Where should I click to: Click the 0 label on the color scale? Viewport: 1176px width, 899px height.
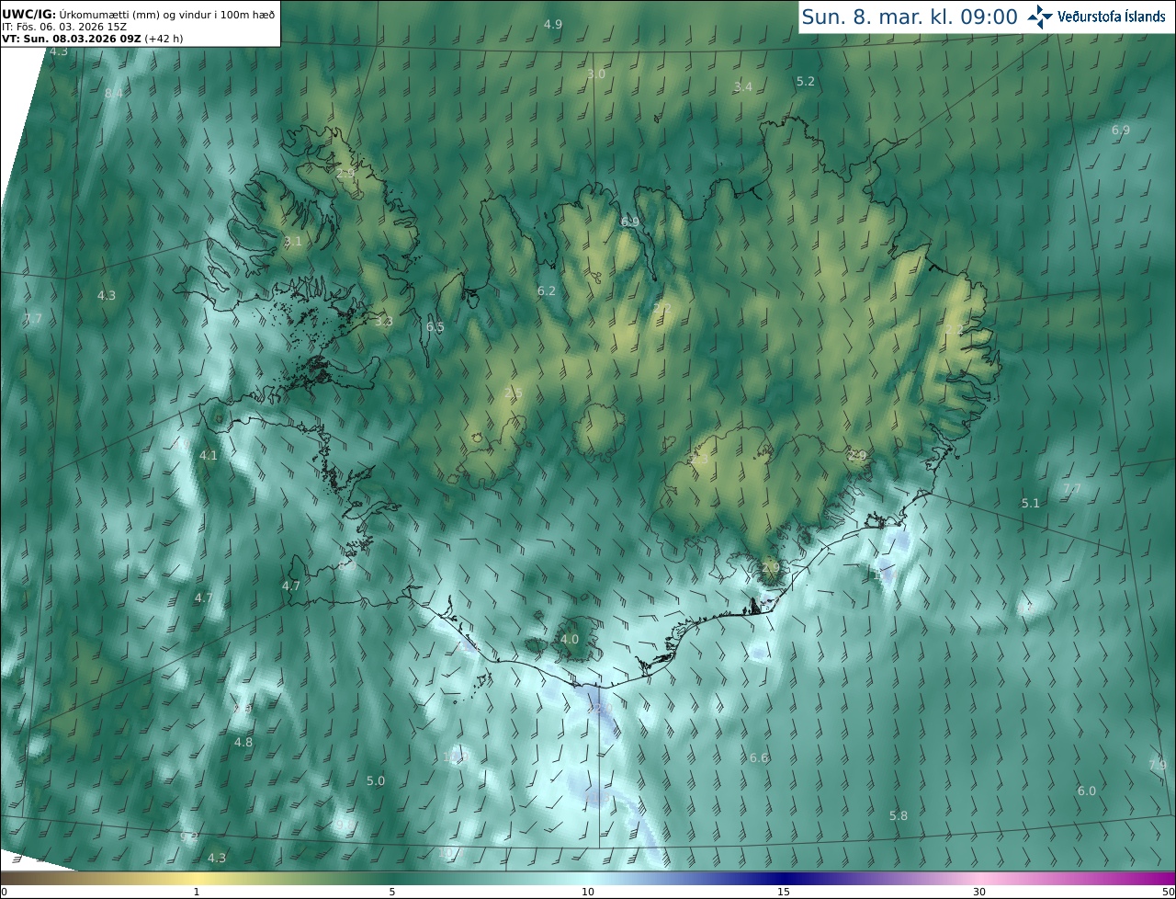(x=4, y=892)
